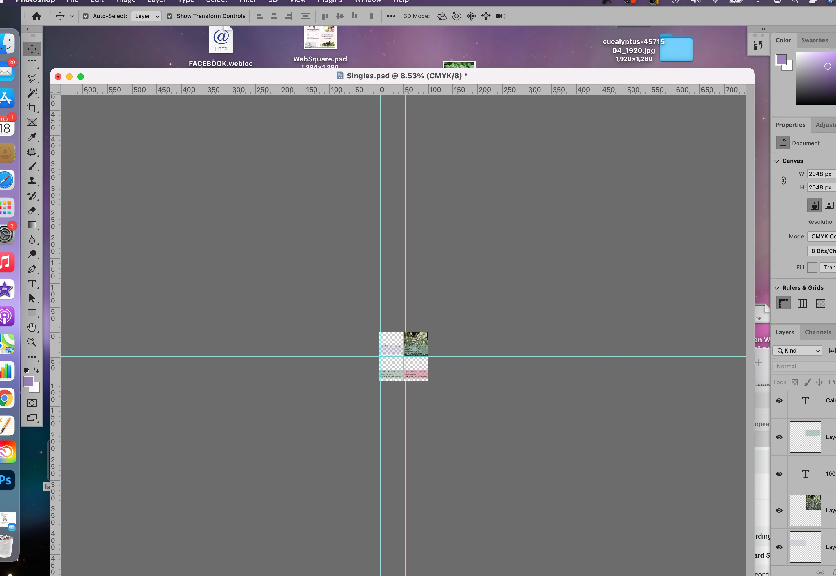Uncheck the Auto-Select checkbox
836x576 pixels.
point(86,16)
